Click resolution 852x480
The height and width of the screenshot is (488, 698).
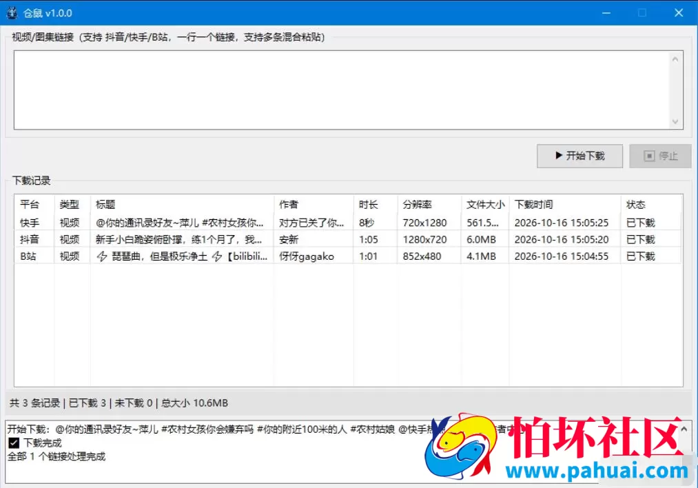click(422, 256)
